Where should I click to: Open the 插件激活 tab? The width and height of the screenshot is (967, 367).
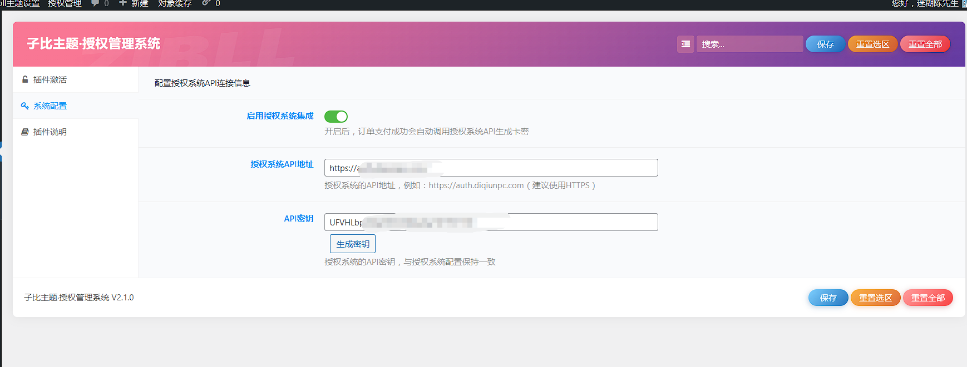click(75, 79)
